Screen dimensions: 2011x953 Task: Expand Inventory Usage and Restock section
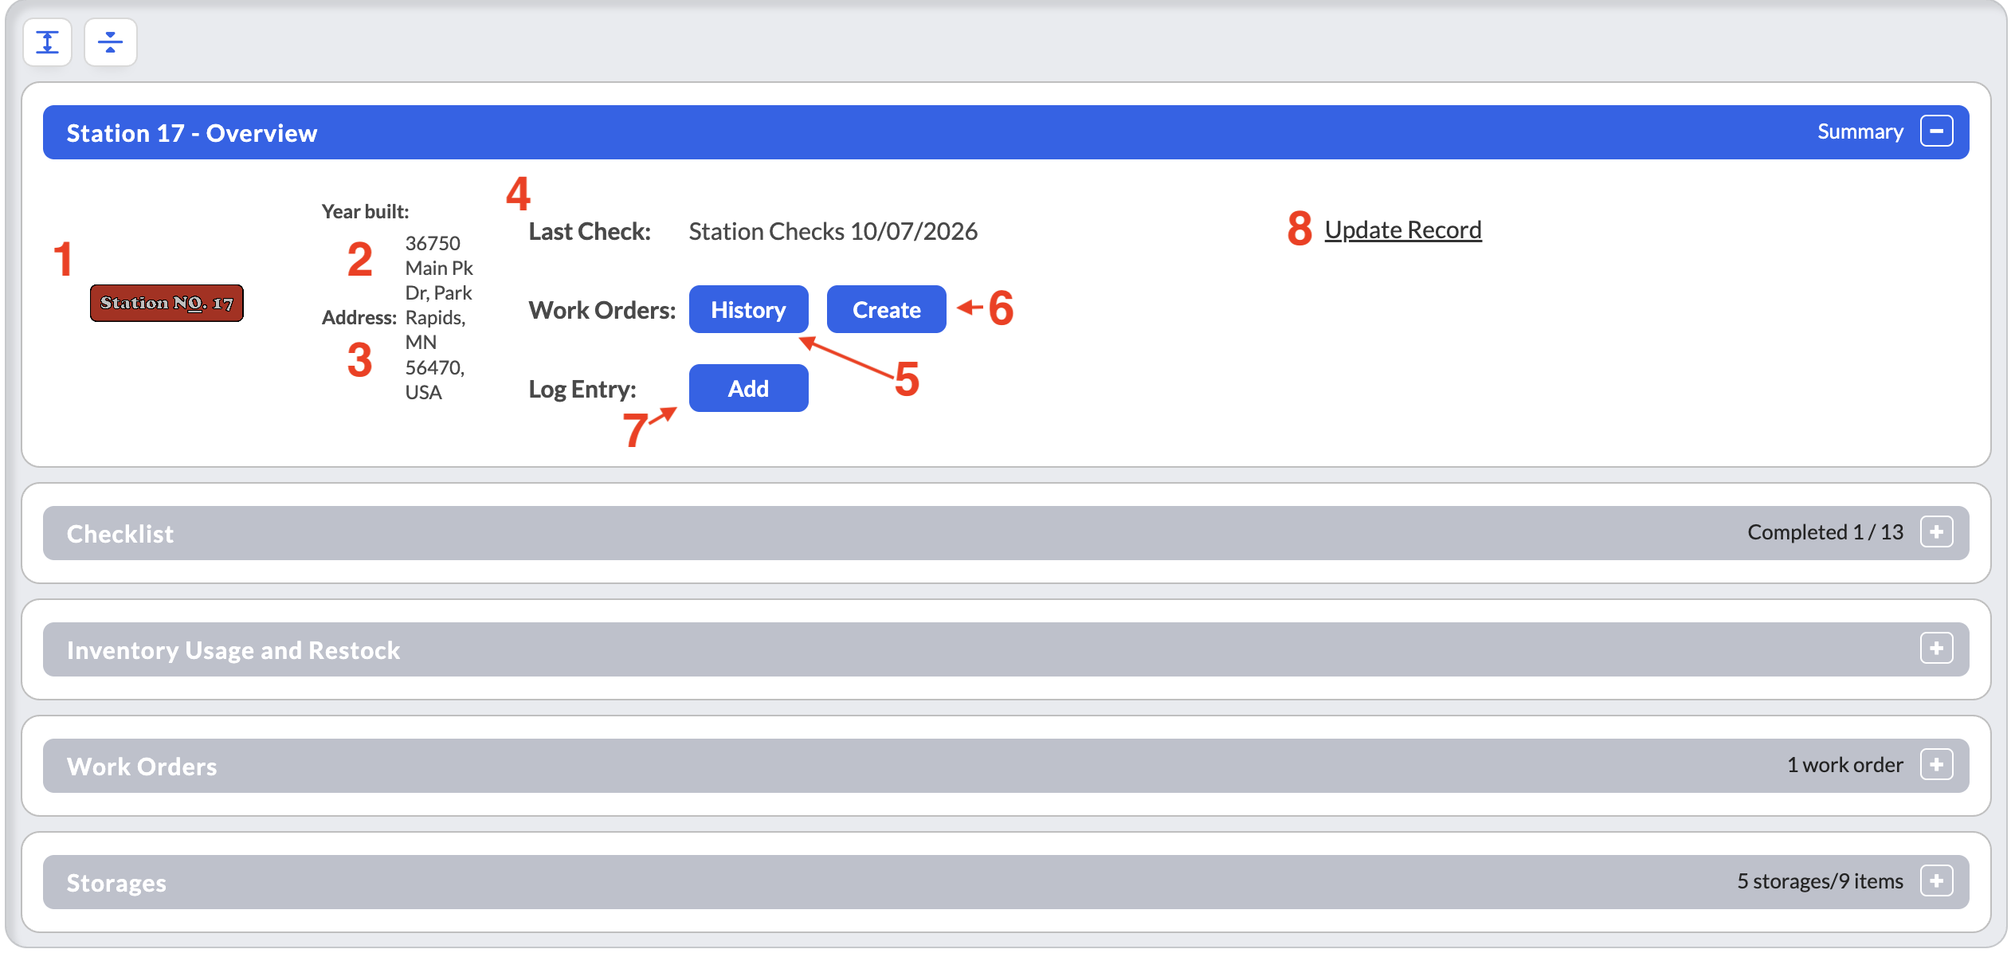point(1936,649)
